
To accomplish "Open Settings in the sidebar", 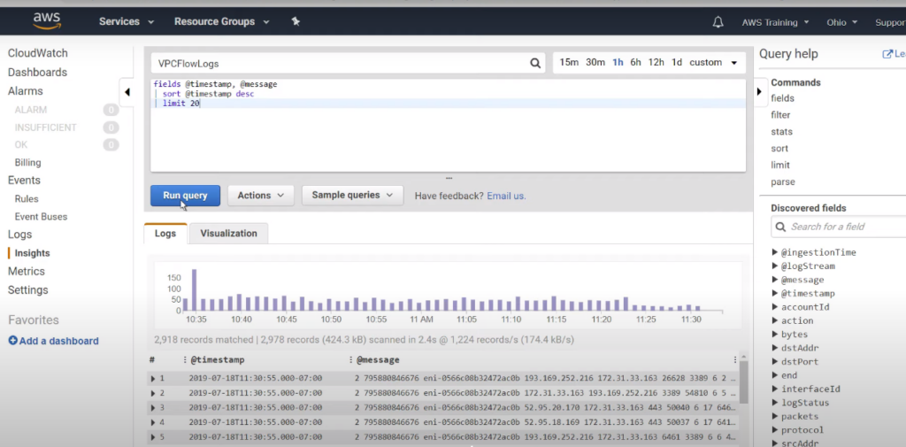I will [x=27, y=290].
